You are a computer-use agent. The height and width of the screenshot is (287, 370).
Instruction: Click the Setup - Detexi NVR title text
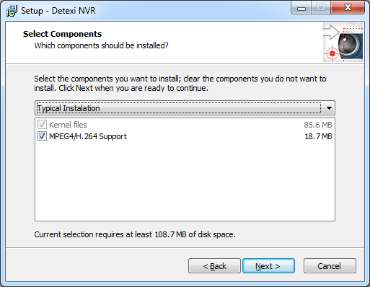[58, 11]
